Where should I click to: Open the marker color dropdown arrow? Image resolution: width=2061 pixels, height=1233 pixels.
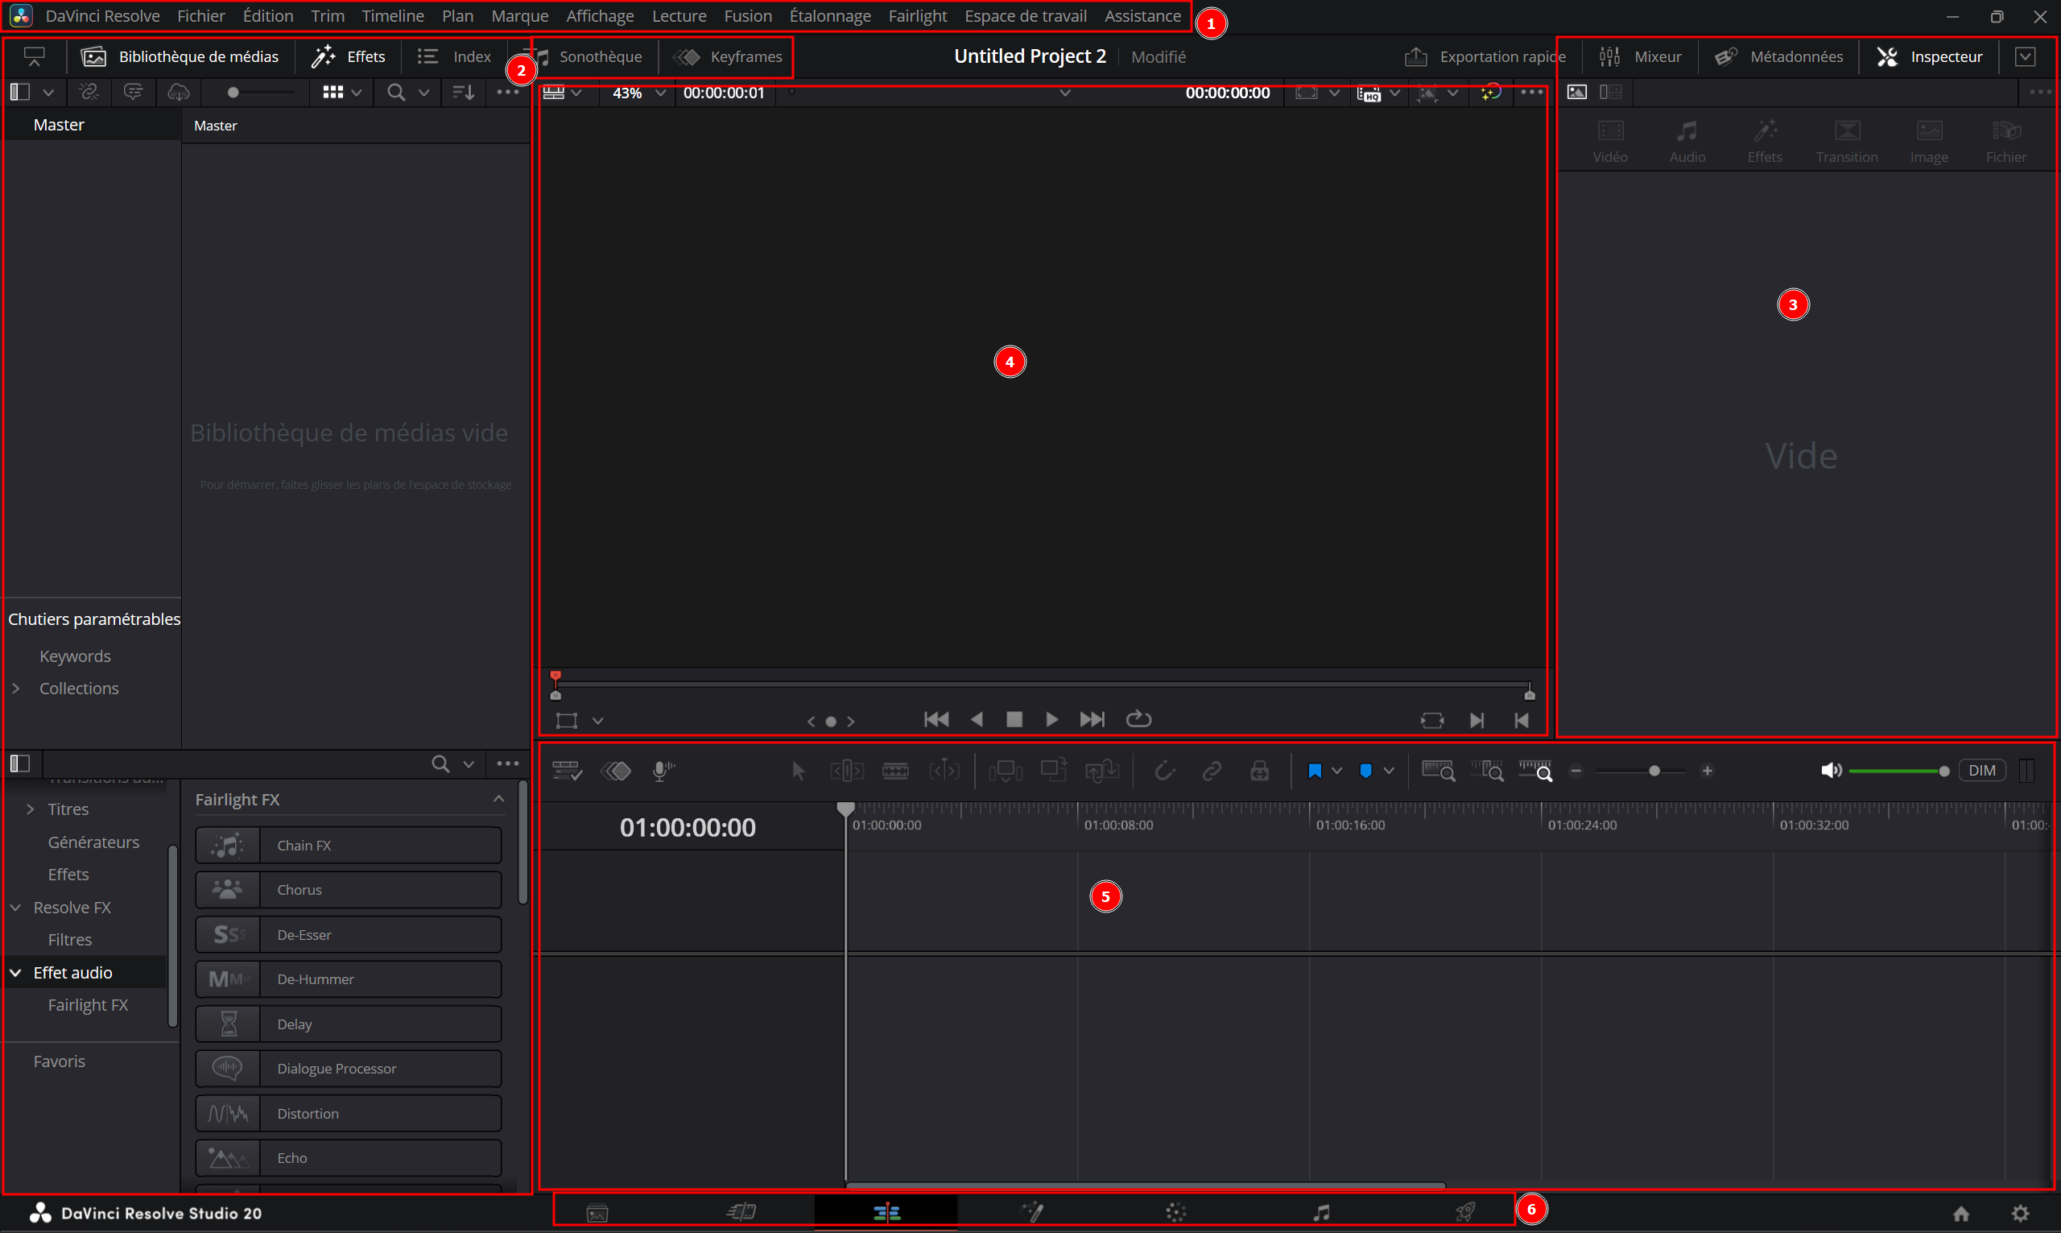click(1389, 771)
